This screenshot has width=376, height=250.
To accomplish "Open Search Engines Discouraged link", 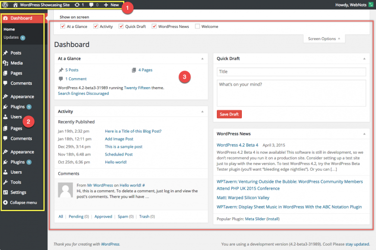I will [83, 93].
